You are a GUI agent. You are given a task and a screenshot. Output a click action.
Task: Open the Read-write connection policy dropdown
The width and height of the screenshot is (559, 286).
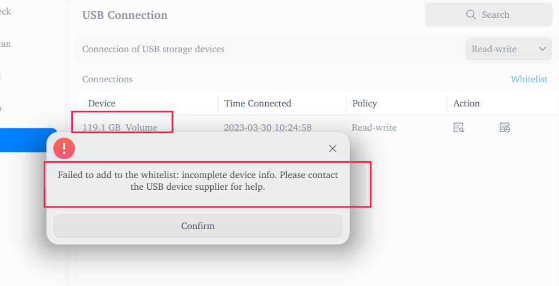[508, 49]
